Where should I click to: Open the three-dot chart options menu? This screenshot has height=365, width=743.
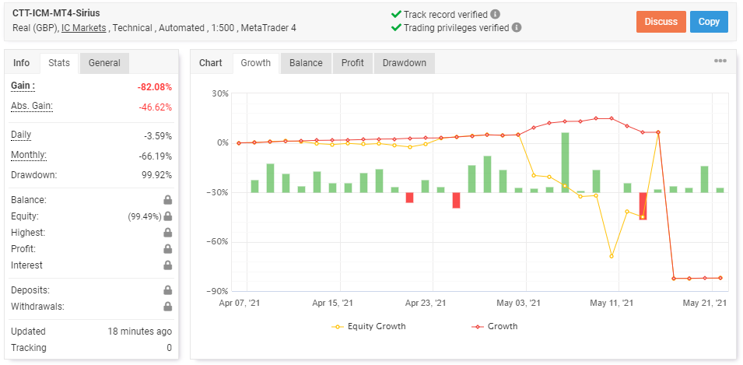[720, 62]
